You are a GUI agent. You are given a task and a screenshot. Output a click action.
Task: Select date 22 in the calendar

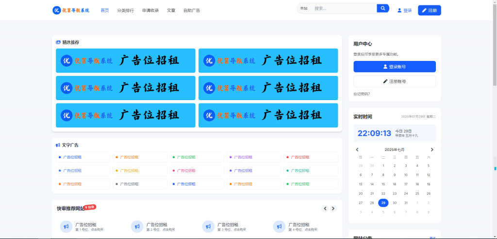383,194
